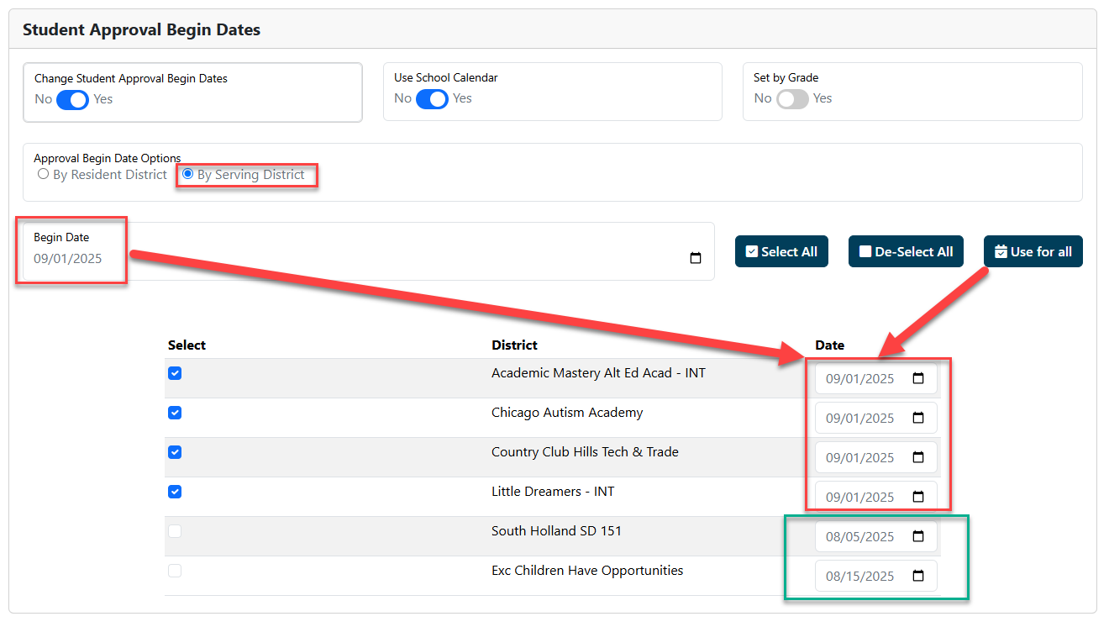Viewport: 1109px width, 627px height.
Task: Select By Serving District radio option
Action: coord(187,175)
